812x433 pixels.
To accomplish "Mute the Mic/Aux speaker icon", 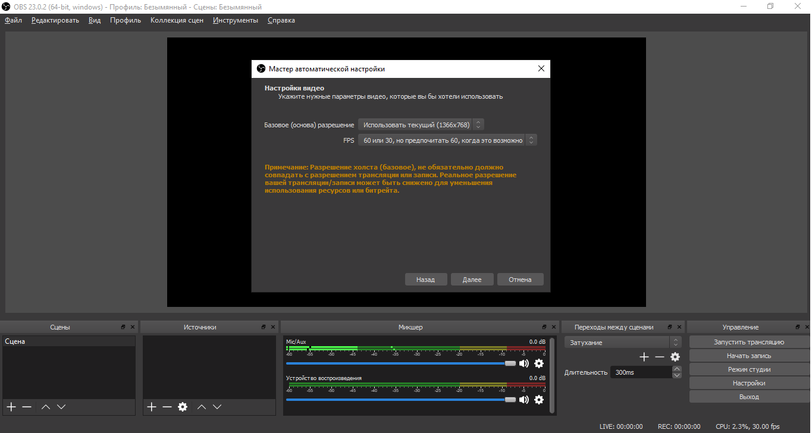I will (x=524, y=363).
